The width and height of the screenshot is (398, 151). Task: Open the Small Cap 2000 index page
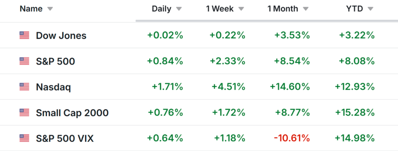(72, 113)
